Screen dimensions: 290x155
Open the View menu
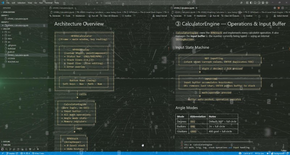(x=30, y=3)
